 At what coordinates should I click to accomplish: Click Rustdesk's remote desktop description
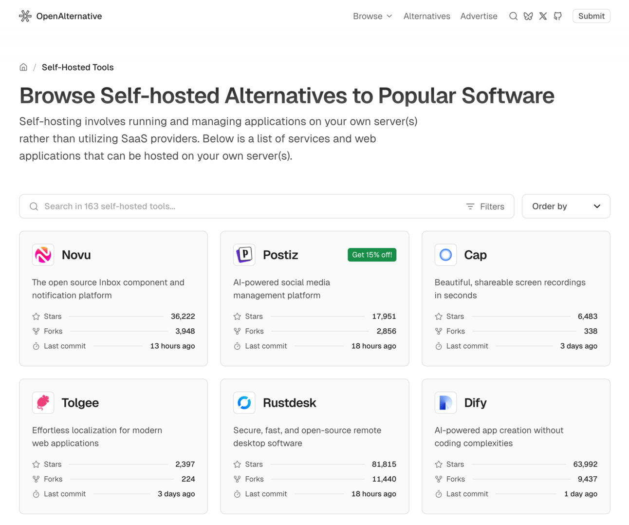[307, 437]
